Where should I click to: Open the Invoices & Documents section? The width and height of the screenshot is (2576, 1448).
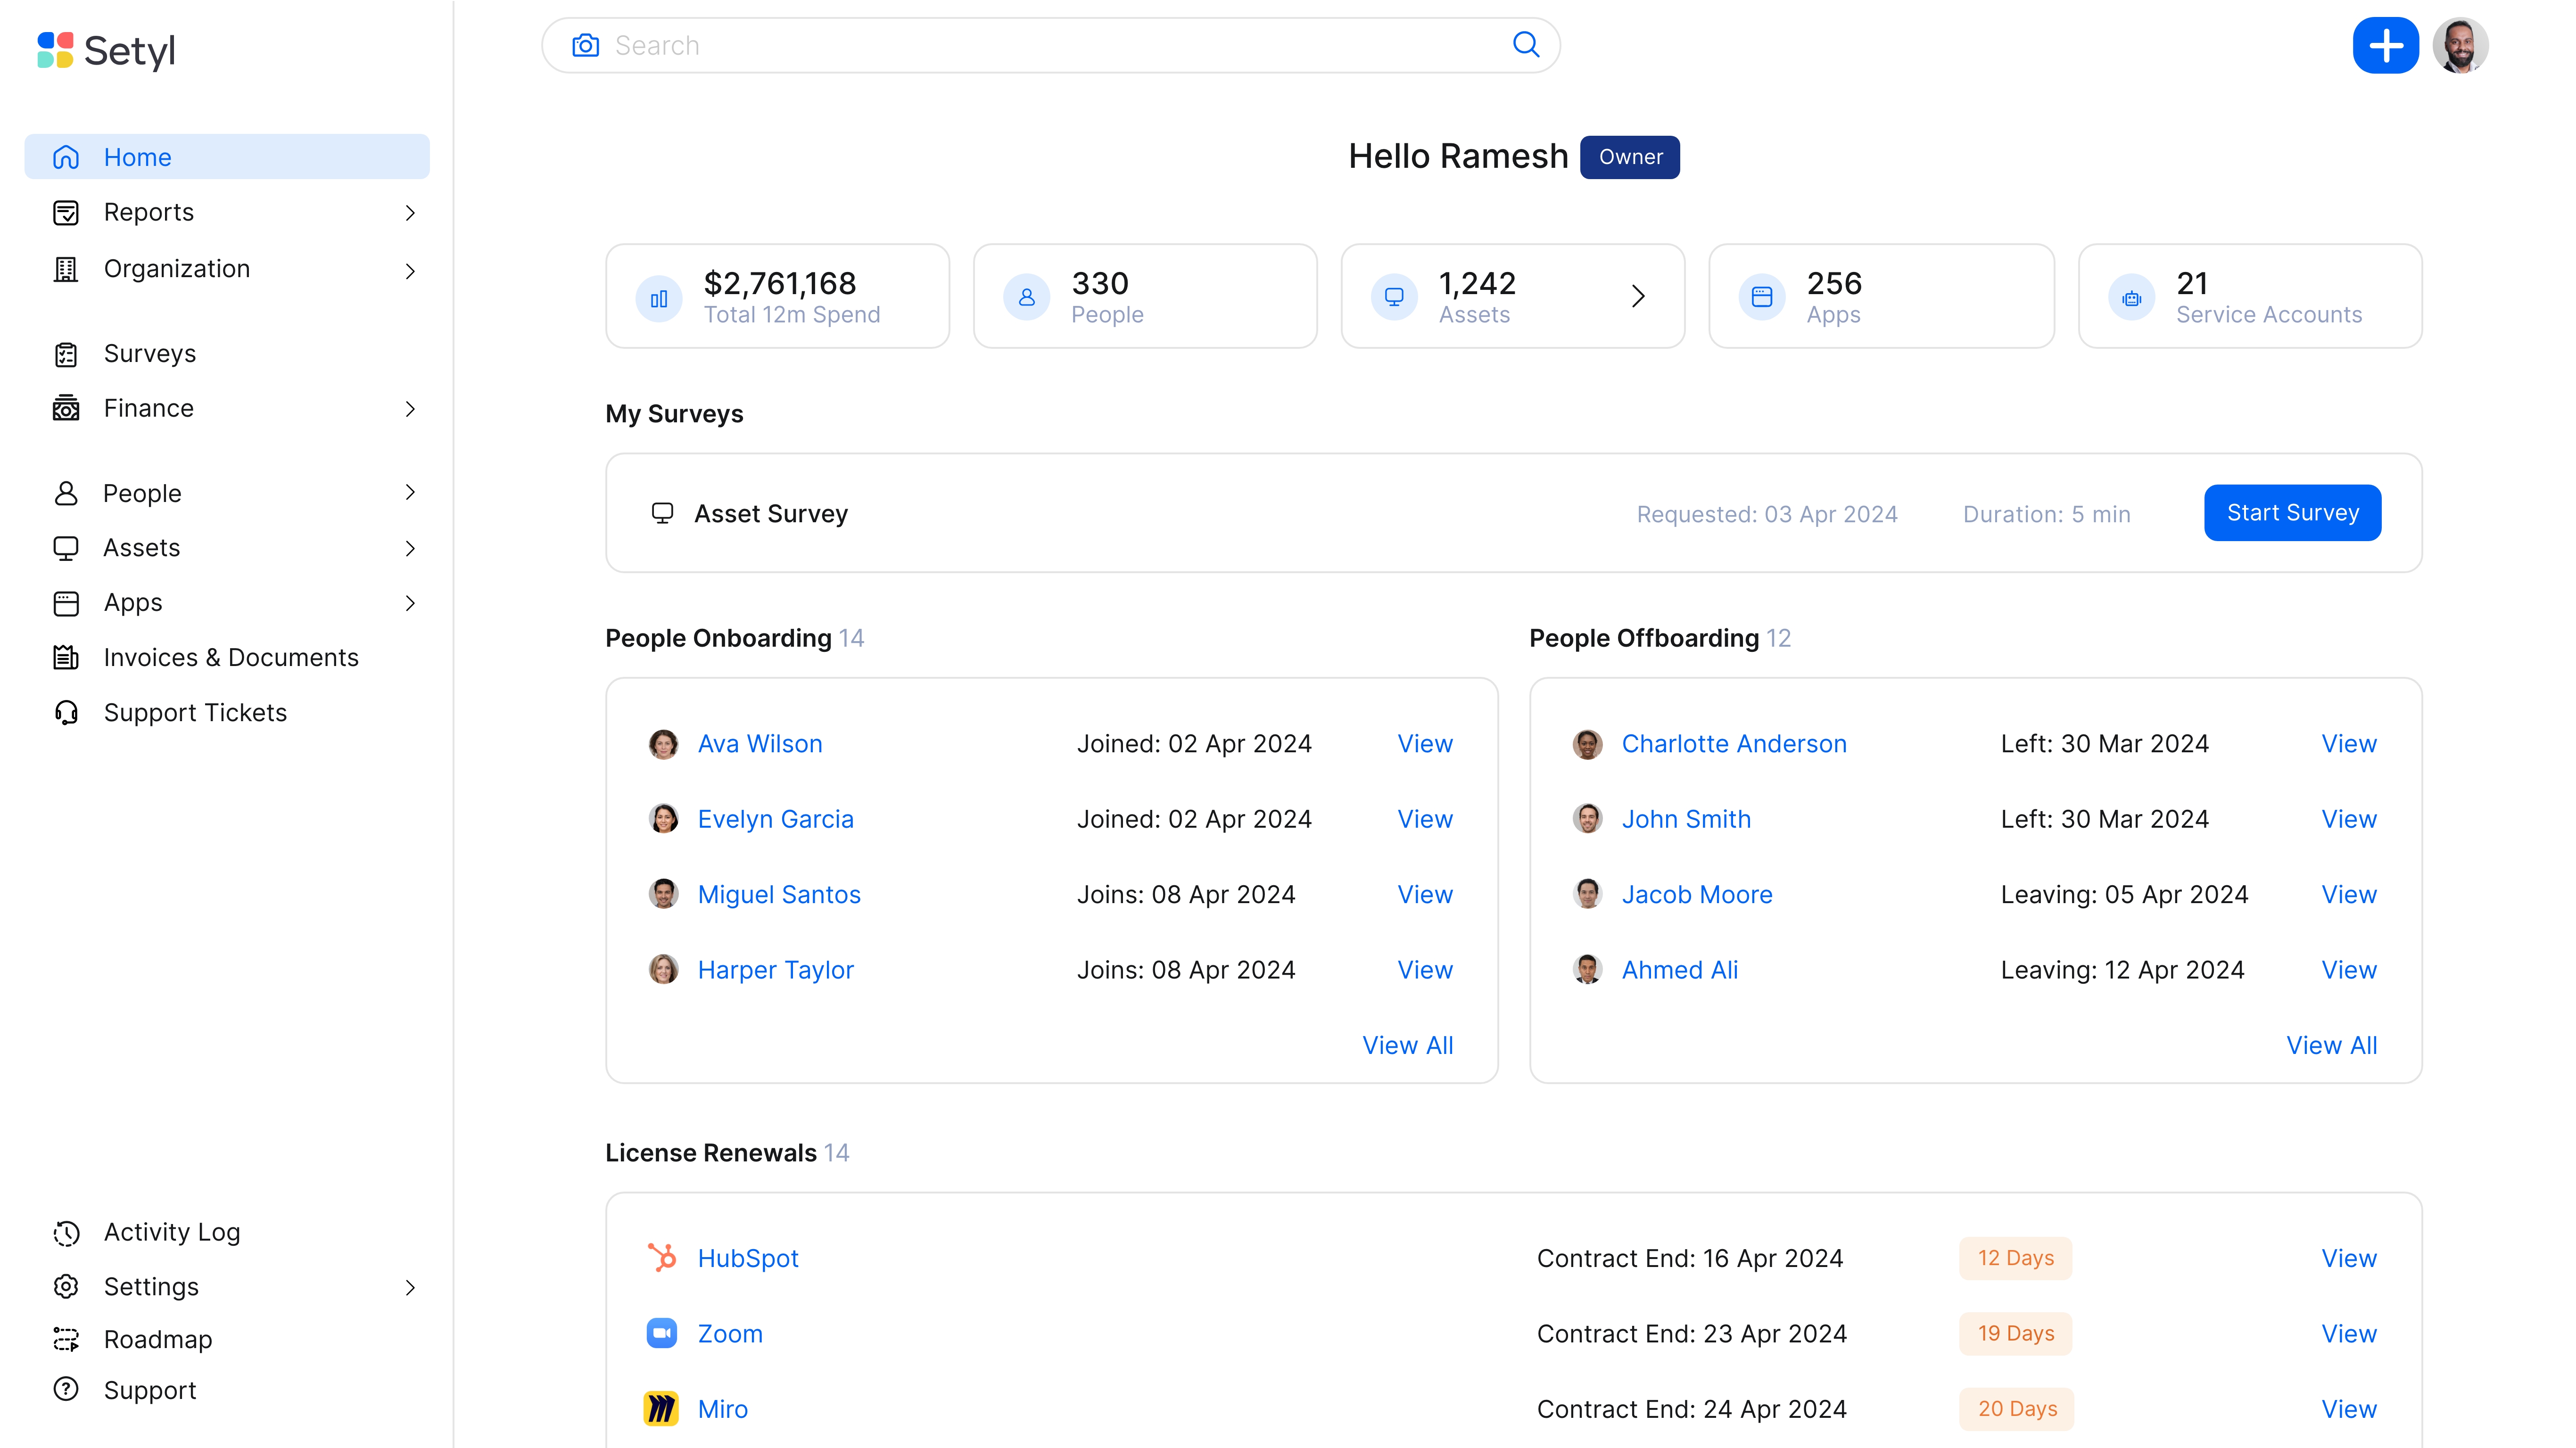click(231, 657)
